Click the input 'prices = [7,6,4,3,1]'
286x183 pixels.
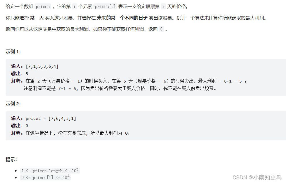tap(51, 118)
